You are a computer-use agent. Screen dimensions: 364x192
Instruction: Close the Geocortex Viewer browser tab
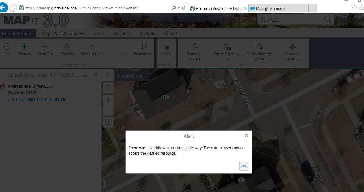tap(245, 9)
